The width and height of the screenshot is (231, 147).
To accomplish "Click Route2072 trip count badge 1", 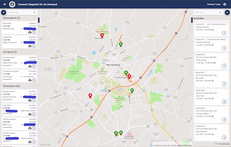I will click(224, 48).
